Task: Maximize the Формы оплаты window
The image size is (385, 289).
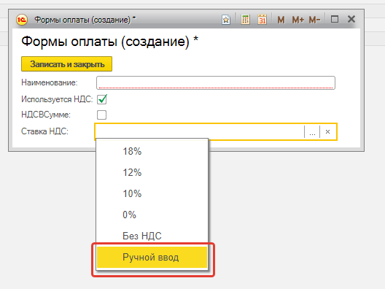Action: click(x=335, y=19)
